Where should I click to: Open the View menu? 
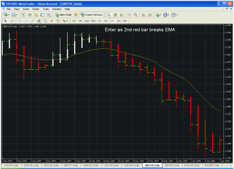pos(17,9)
